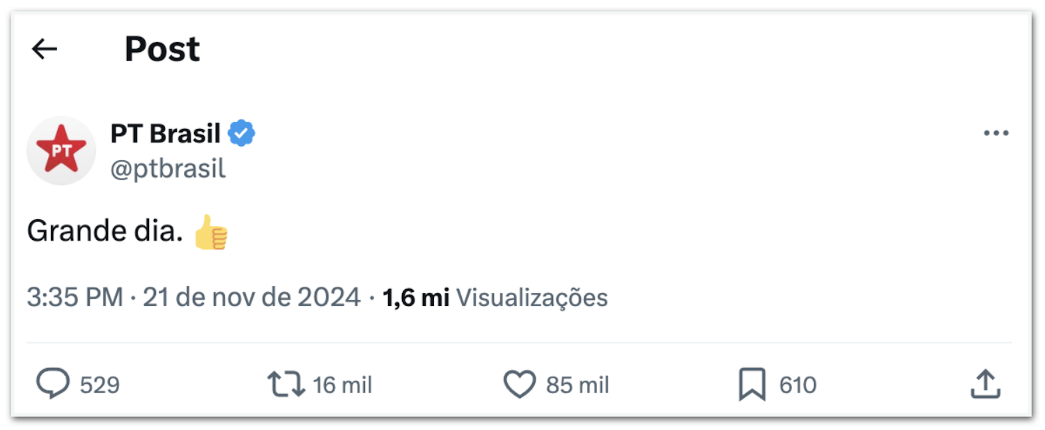Open the 1,6 mi Visualizações stats
1045x430 pixels.
pos(495,298)
